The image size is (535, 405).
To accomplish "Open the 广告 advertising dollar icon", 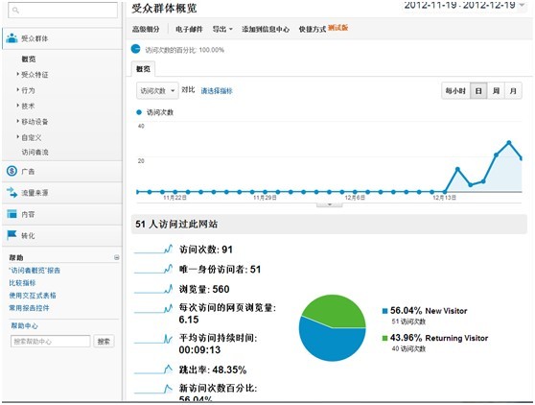I will tap(12, 171).
